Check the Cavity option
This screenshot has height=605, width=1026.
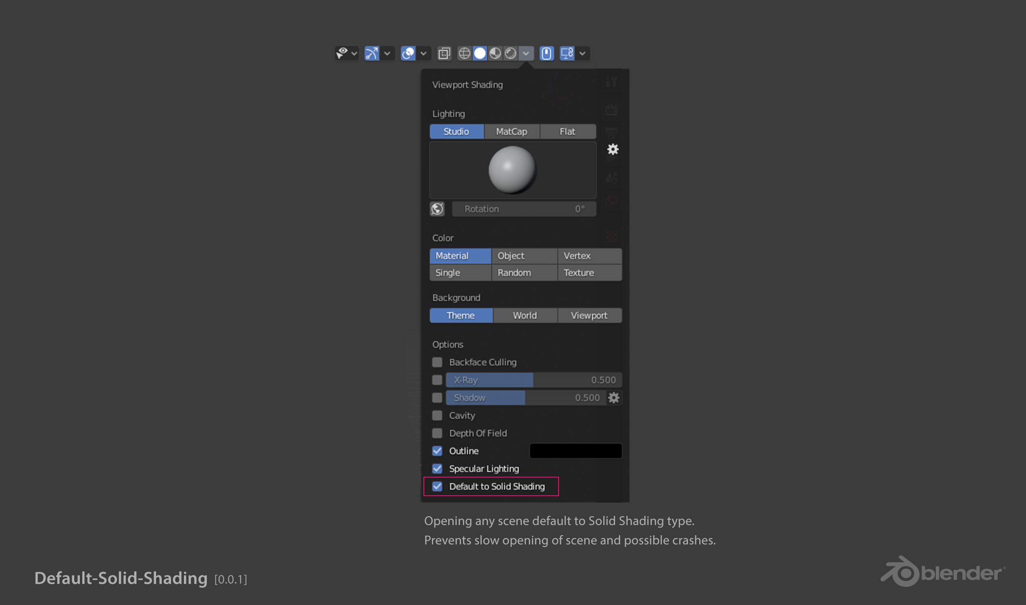[x=437, y=415]
